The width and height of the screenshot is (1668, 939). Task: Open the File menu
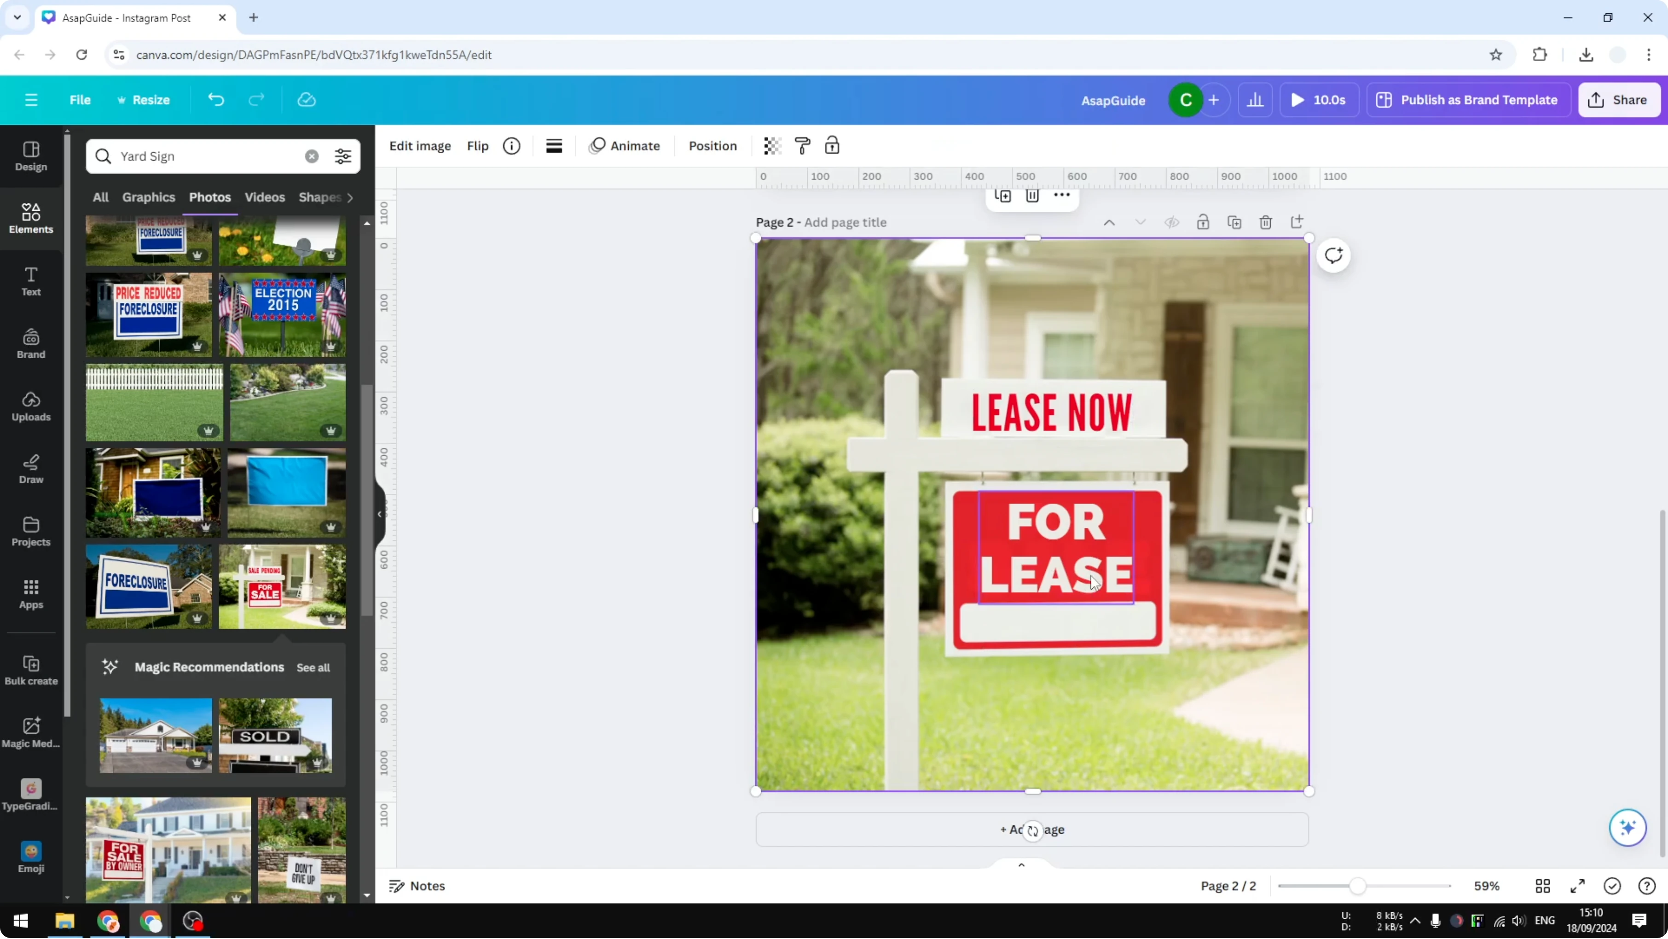(80, 100)
